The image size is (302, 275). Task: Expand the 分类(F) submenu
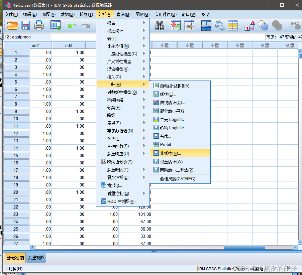(x=123, y=108)
